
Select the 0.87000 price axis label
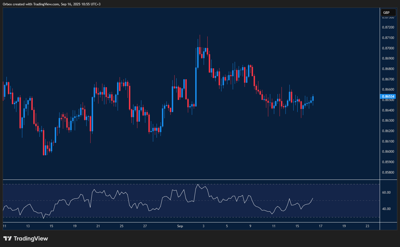point(388,48)
